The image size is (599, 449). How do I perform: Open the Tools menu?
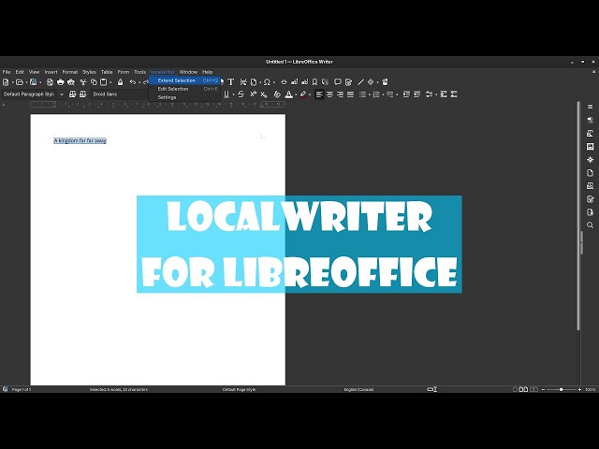click(139, 72)
